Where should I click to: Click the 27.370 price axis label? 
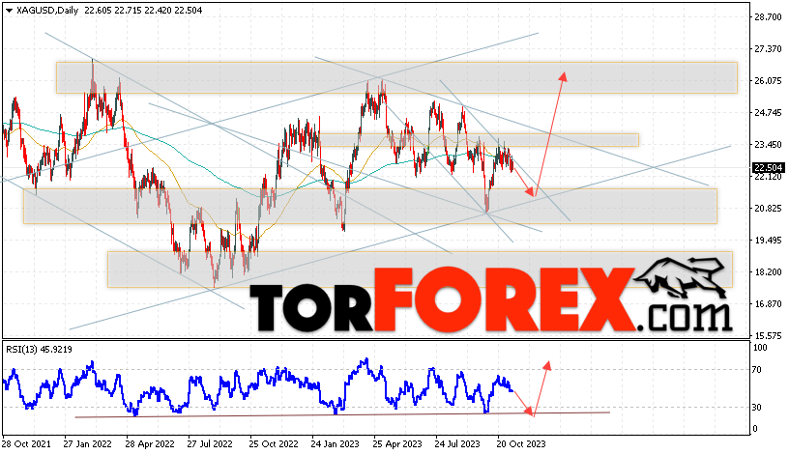768,48
